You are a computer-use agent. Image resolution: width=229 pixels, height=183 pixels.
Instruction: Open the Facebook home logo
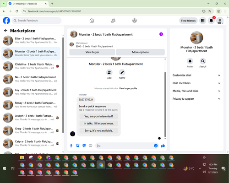point(6,21)
